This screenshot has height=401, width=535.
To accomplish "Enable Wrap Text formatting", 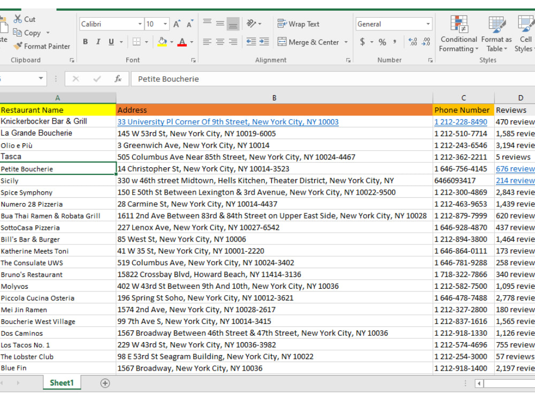I will [298, 24].
